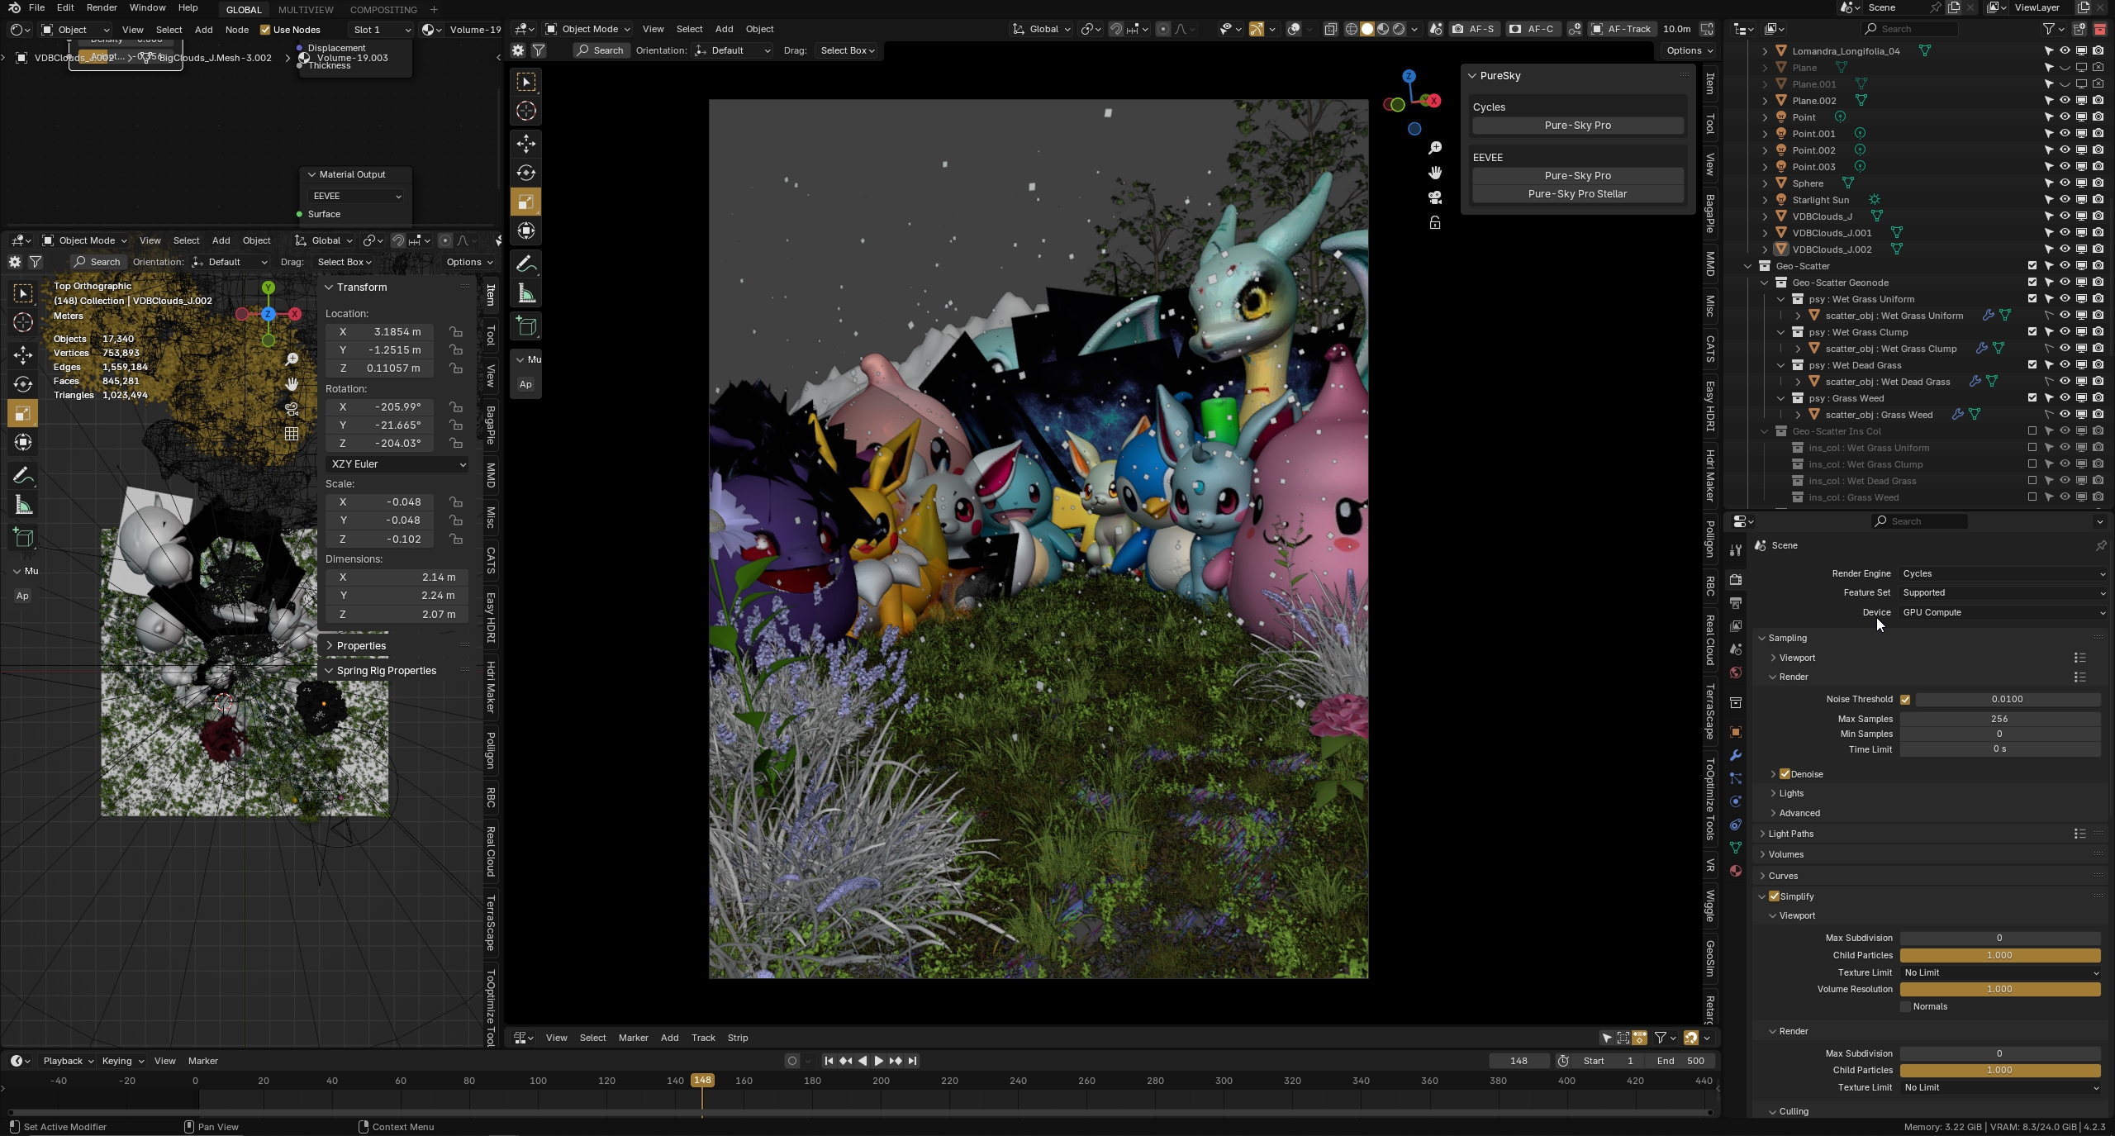Hide the Sphere object in viewport
This screenshot has height=1136, width=2115.
[x=2065, y=183]
